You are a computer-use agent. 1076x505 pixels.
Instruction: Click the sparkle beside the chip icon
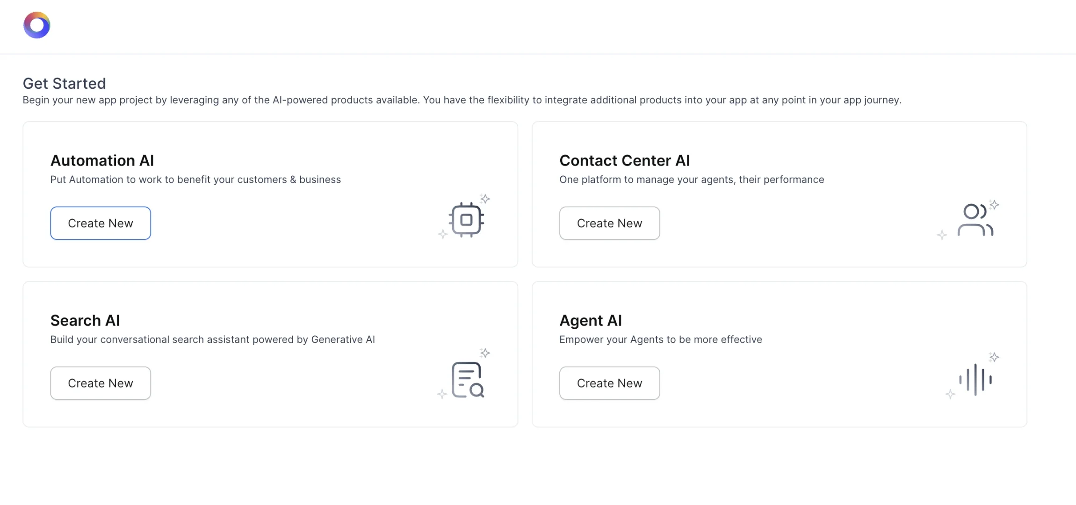[485, 199]
